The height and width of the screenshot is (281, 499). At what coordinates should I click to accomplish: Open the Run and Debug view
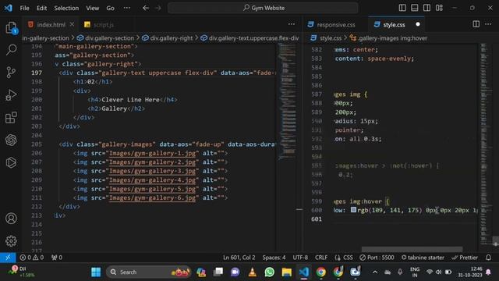coord(11,95)
